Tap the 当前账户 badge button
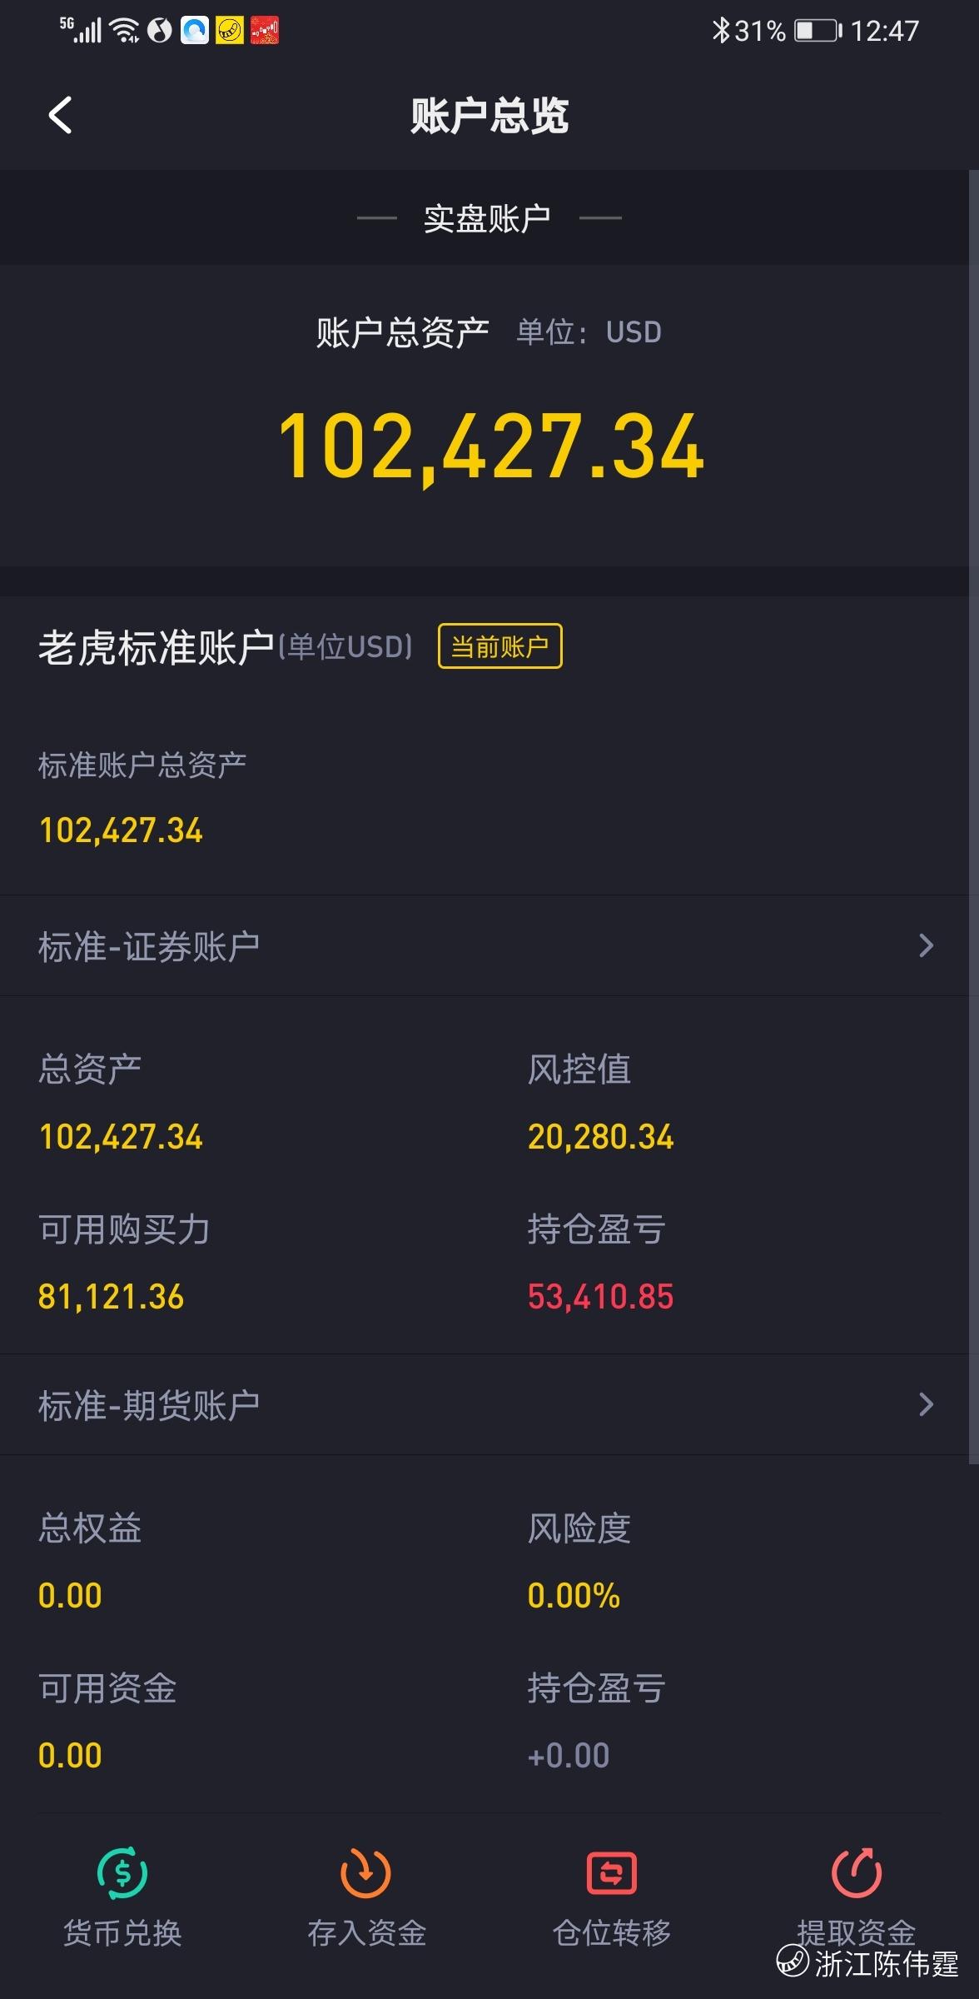The image size is (979, 1999). tap(500, 646)
